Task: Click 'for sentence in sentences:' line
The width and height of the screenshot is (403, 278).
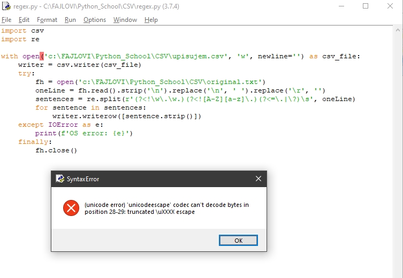Action: [x=91, y=107]
